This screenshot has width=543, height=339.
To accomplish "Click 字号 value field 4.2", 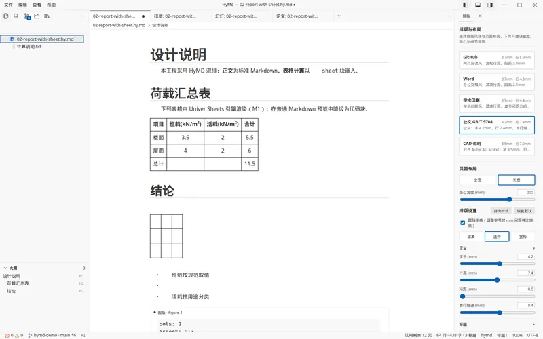I will [526, 257].
